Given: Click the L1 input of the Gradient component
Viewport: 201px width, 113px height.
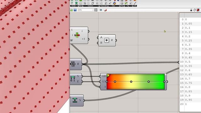Looking at the screenshot, I should tap(104, 82).
